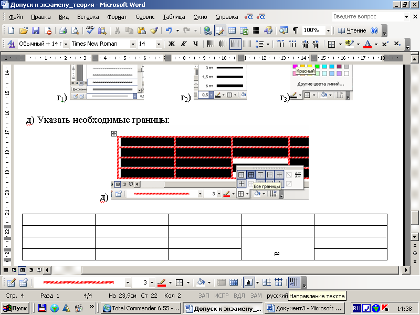This screenshot has width=420, height=315.
Task: Open line style dropdown in bottom toolbar
Action: coord(128,282)
